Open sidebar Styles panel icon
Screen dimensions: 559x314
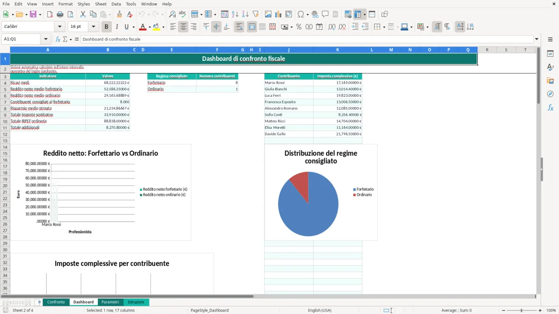tap(550, 67)
